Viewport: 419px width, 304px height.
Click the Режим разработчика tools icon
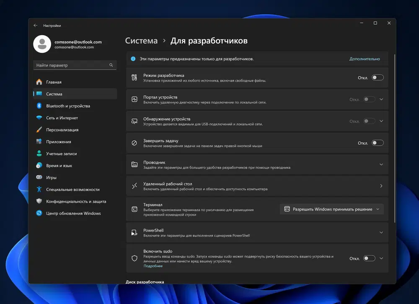pos(134,78)
